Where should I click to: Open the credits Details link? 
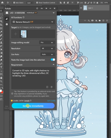pyautogui.click(x=27, y=101)
